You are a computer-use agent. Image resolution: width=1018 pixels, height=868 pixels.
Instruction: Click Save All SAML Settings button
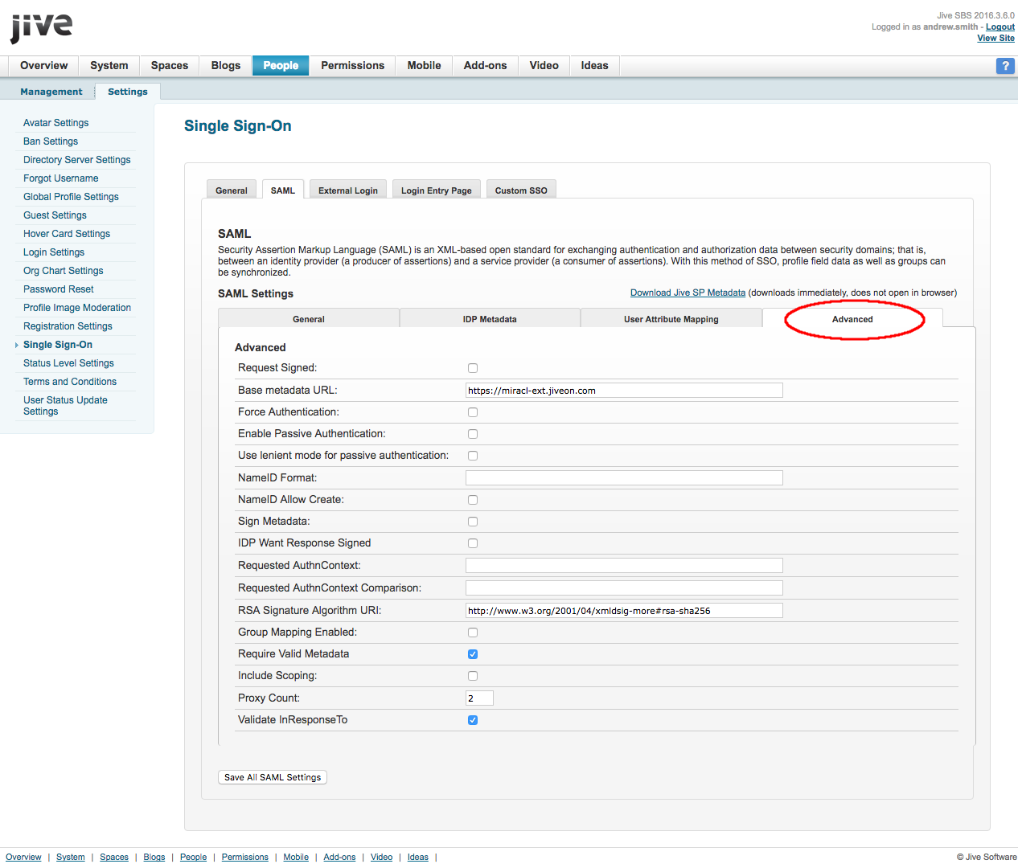(x=273, y=777)
